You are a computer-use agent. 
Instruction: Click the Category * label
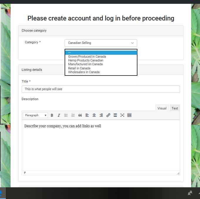[x=33, y=42]
